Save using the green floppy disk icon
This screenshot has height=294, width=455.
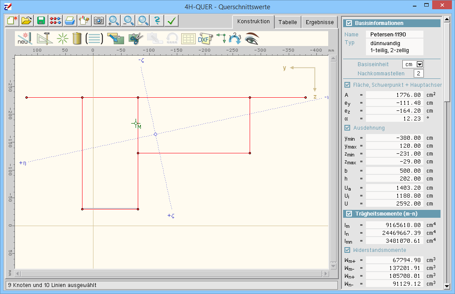tap(41, 20)
